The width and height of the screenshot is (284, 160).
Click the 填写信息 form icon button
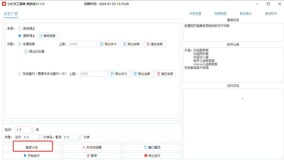tap(40, 36)
